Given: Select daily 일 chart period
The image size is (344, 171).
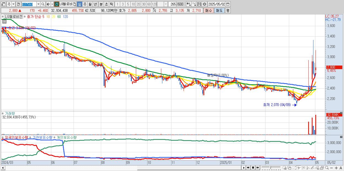Looking at the screenshot, I should [x=79, y=4].
